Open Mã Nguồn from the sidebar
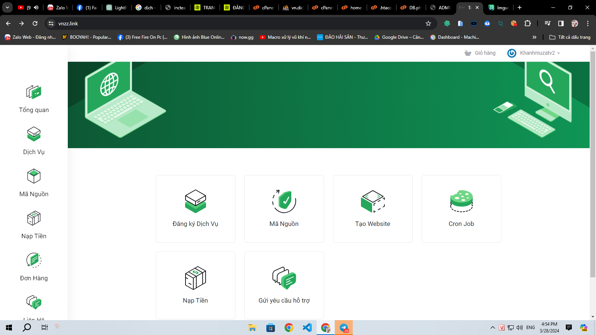Screen dimensions: 596x335 point(34,182)
